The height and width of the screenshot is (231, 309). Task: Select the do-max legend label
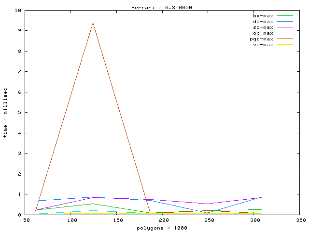click(x=263, y=22)
